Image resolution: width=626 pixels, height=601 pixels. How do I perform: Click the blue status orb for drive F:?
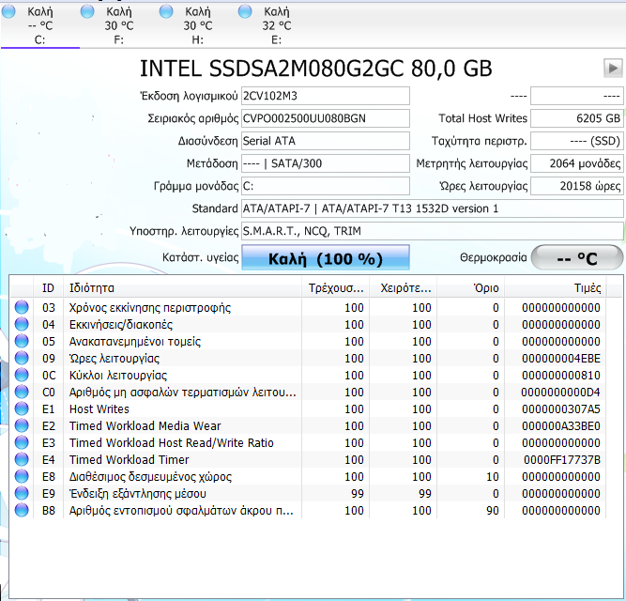pyautogui.click(x=87, y=11)
